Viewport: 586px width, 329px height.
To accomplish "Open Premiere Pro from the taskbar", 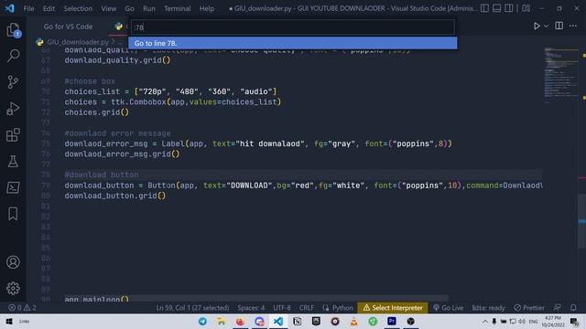I will point(392,321).
